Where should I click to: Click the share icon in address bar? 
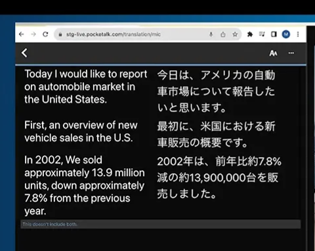tap(223, 34)
